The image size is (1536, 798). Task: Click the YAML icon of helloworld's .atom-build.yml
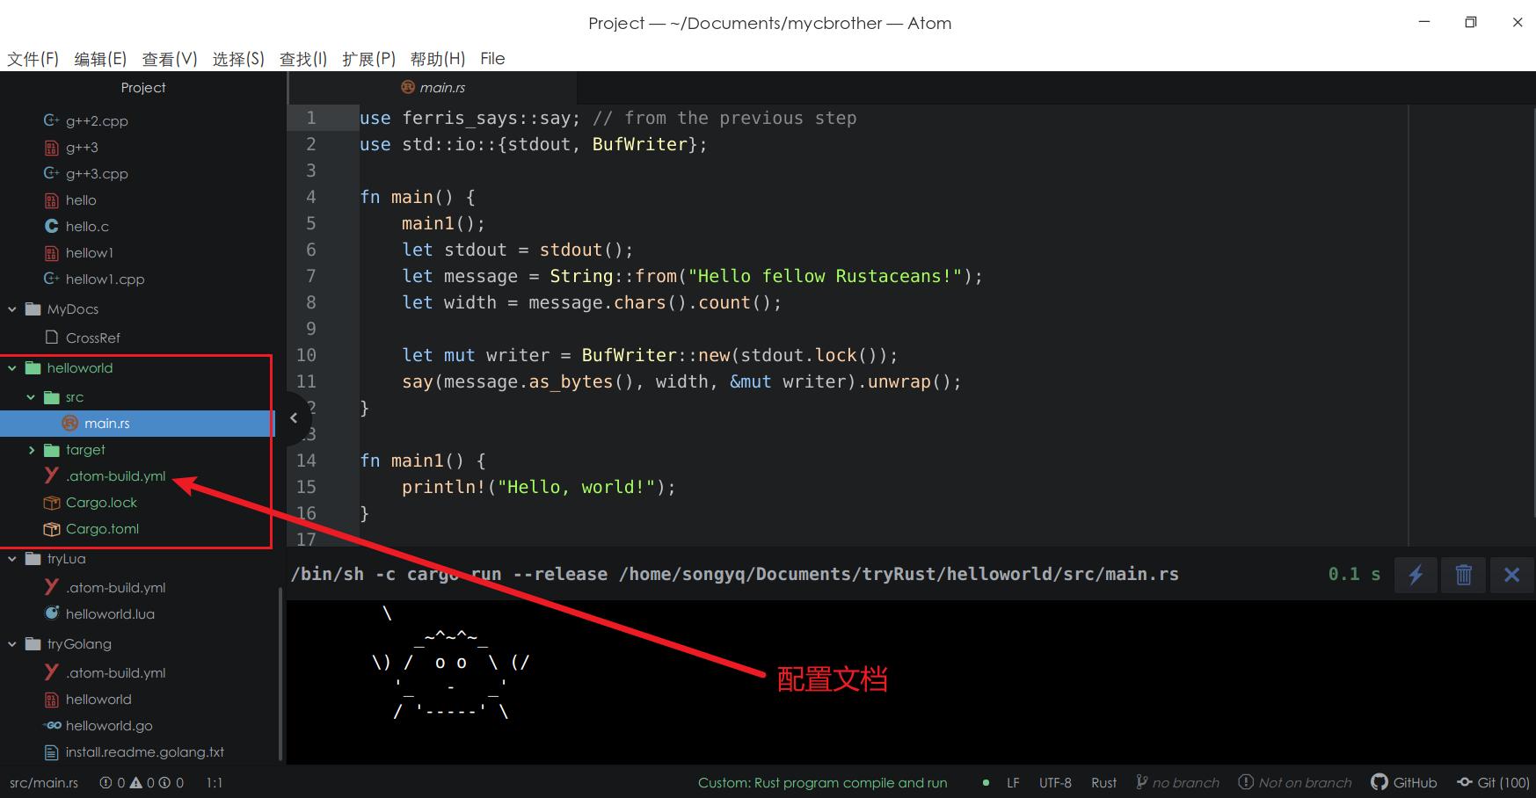(x=51, y=475)
